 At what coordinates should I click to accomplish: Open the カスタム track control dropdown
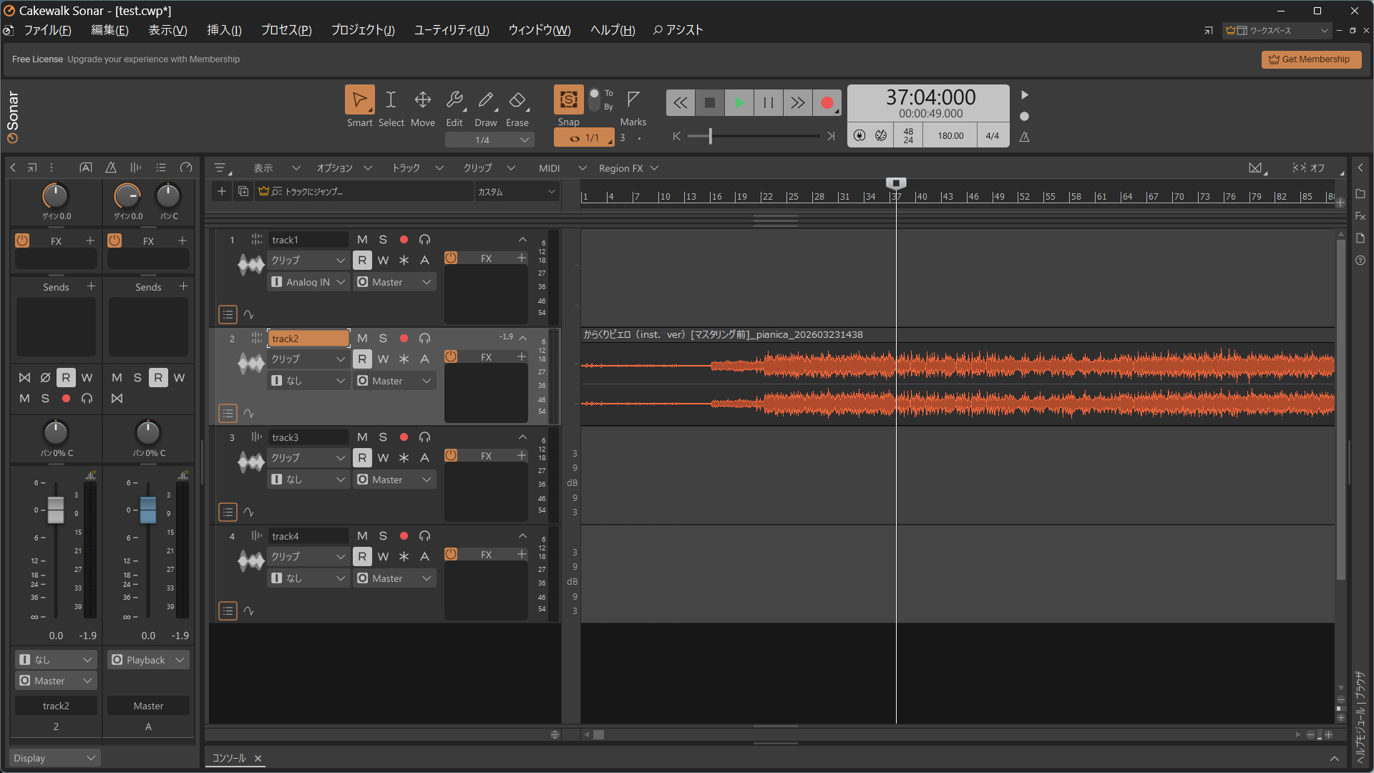click(517, 192)
